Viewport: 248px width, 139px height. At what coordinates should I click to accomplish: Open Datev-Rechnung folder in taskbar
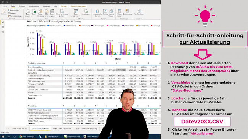52,137
